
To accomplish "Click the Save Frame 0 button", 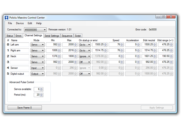I will pos(25,108).
